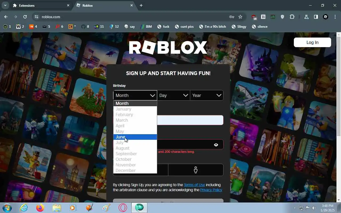Open the red extension with badge 18
Image resolution: width=341 pixels, height=213 pixels.
(x=254, y=17)
